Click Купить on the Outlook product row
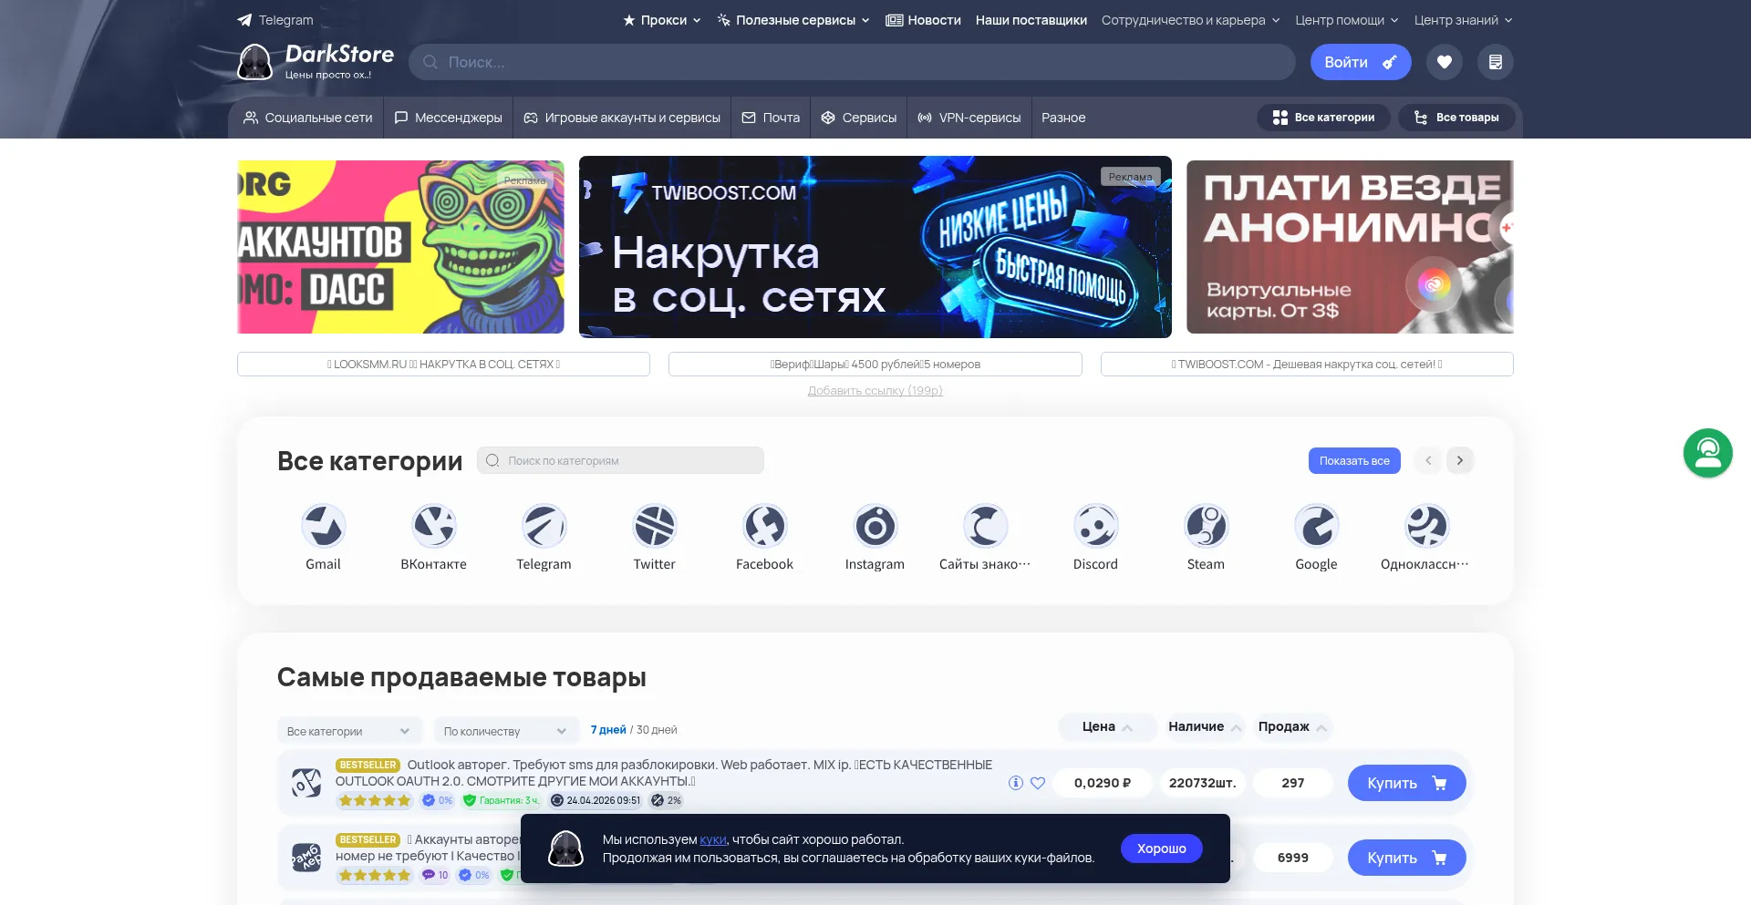The image size is (1751, 905). point(1407,783)
